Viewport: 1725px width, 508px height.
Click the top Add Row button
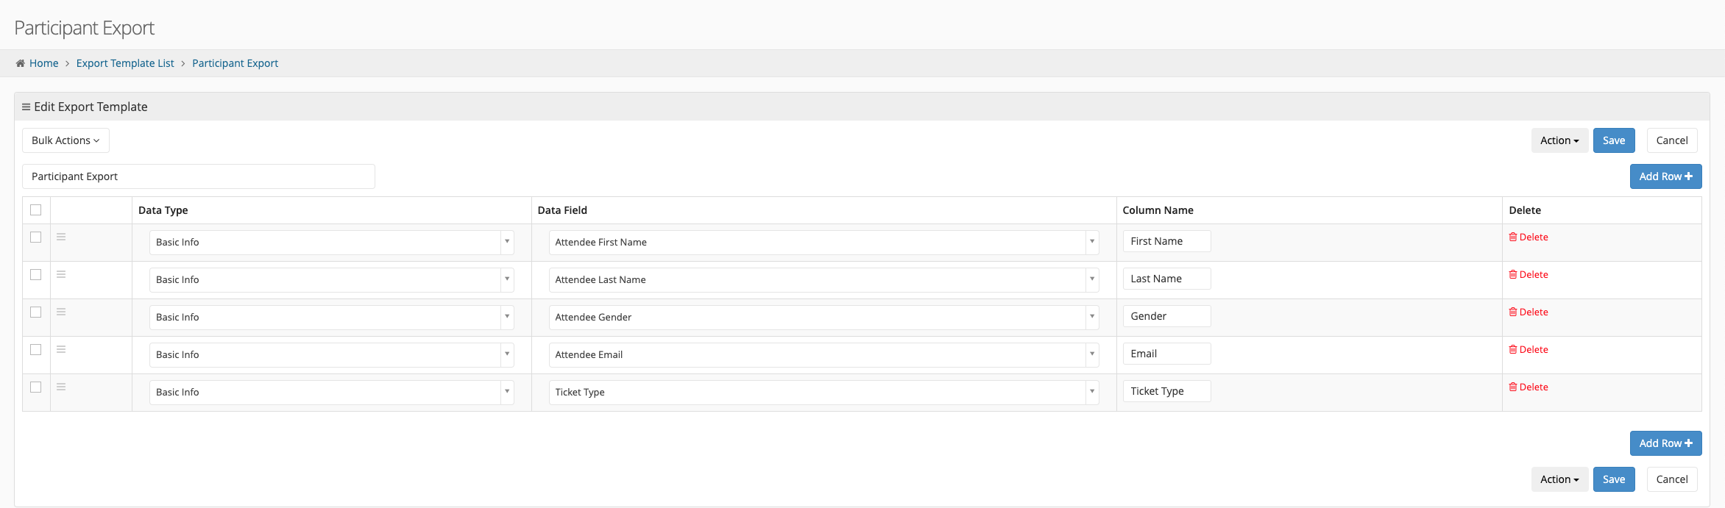click(x=1665, y=176)
